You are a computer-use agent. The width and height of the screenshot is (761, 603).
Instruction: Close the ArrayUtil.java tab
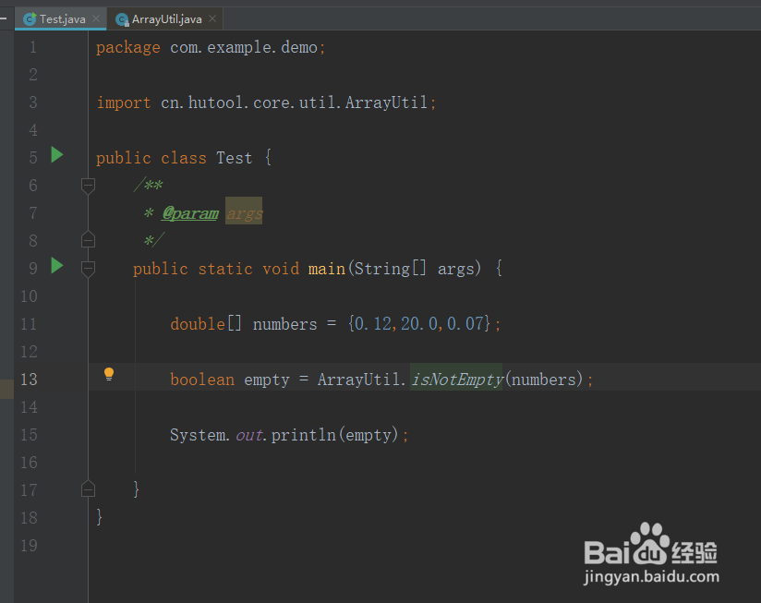pyautogui.click(x=212, y=18)
